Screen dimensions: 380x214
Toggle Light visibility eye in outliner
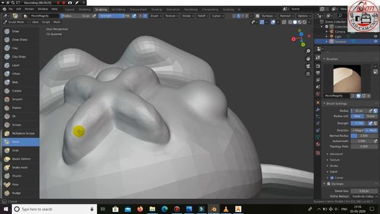[375, 36]
